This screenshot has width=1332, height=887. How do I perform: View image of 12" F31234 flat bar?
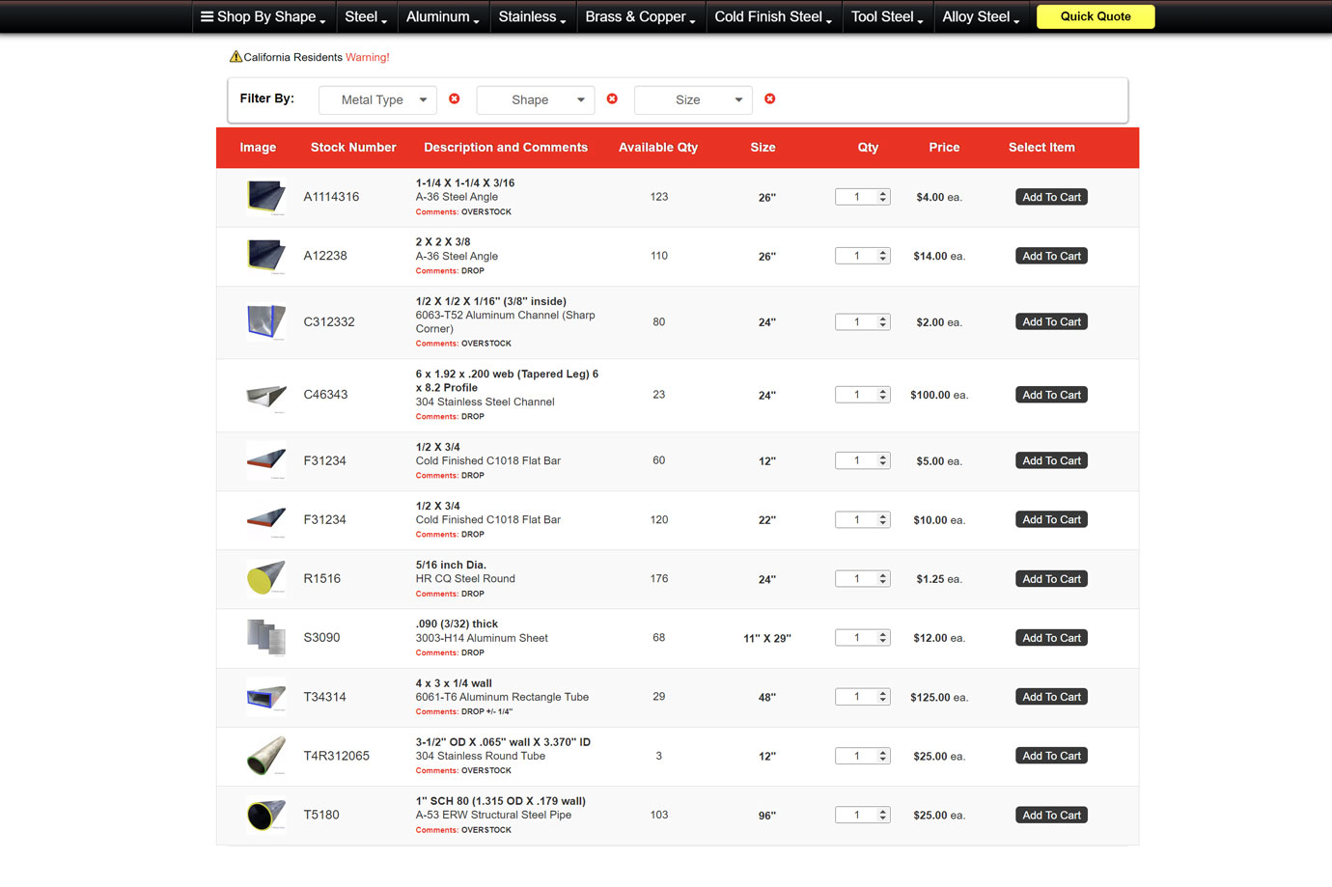[265, 460]
